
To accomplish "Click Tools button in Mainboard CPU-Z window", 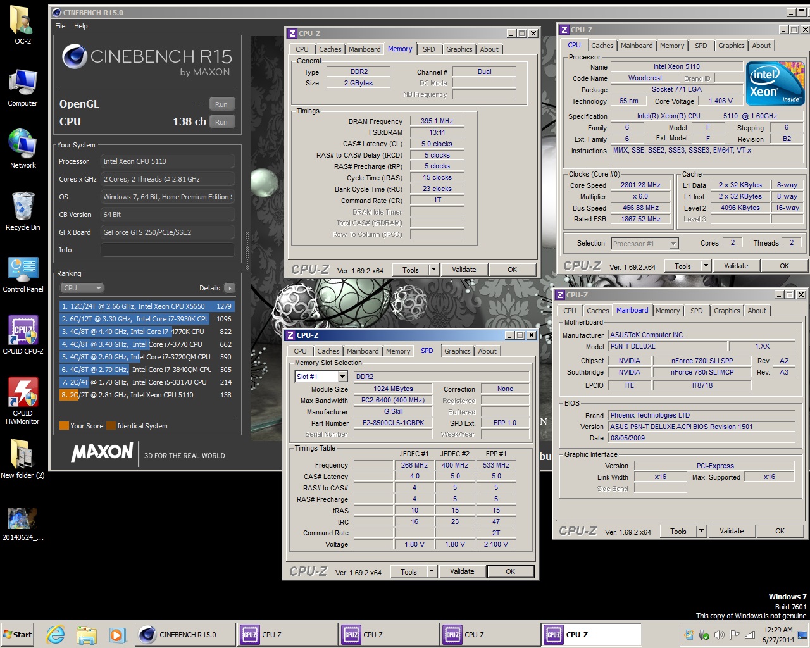I will click(x=678, y=531).
